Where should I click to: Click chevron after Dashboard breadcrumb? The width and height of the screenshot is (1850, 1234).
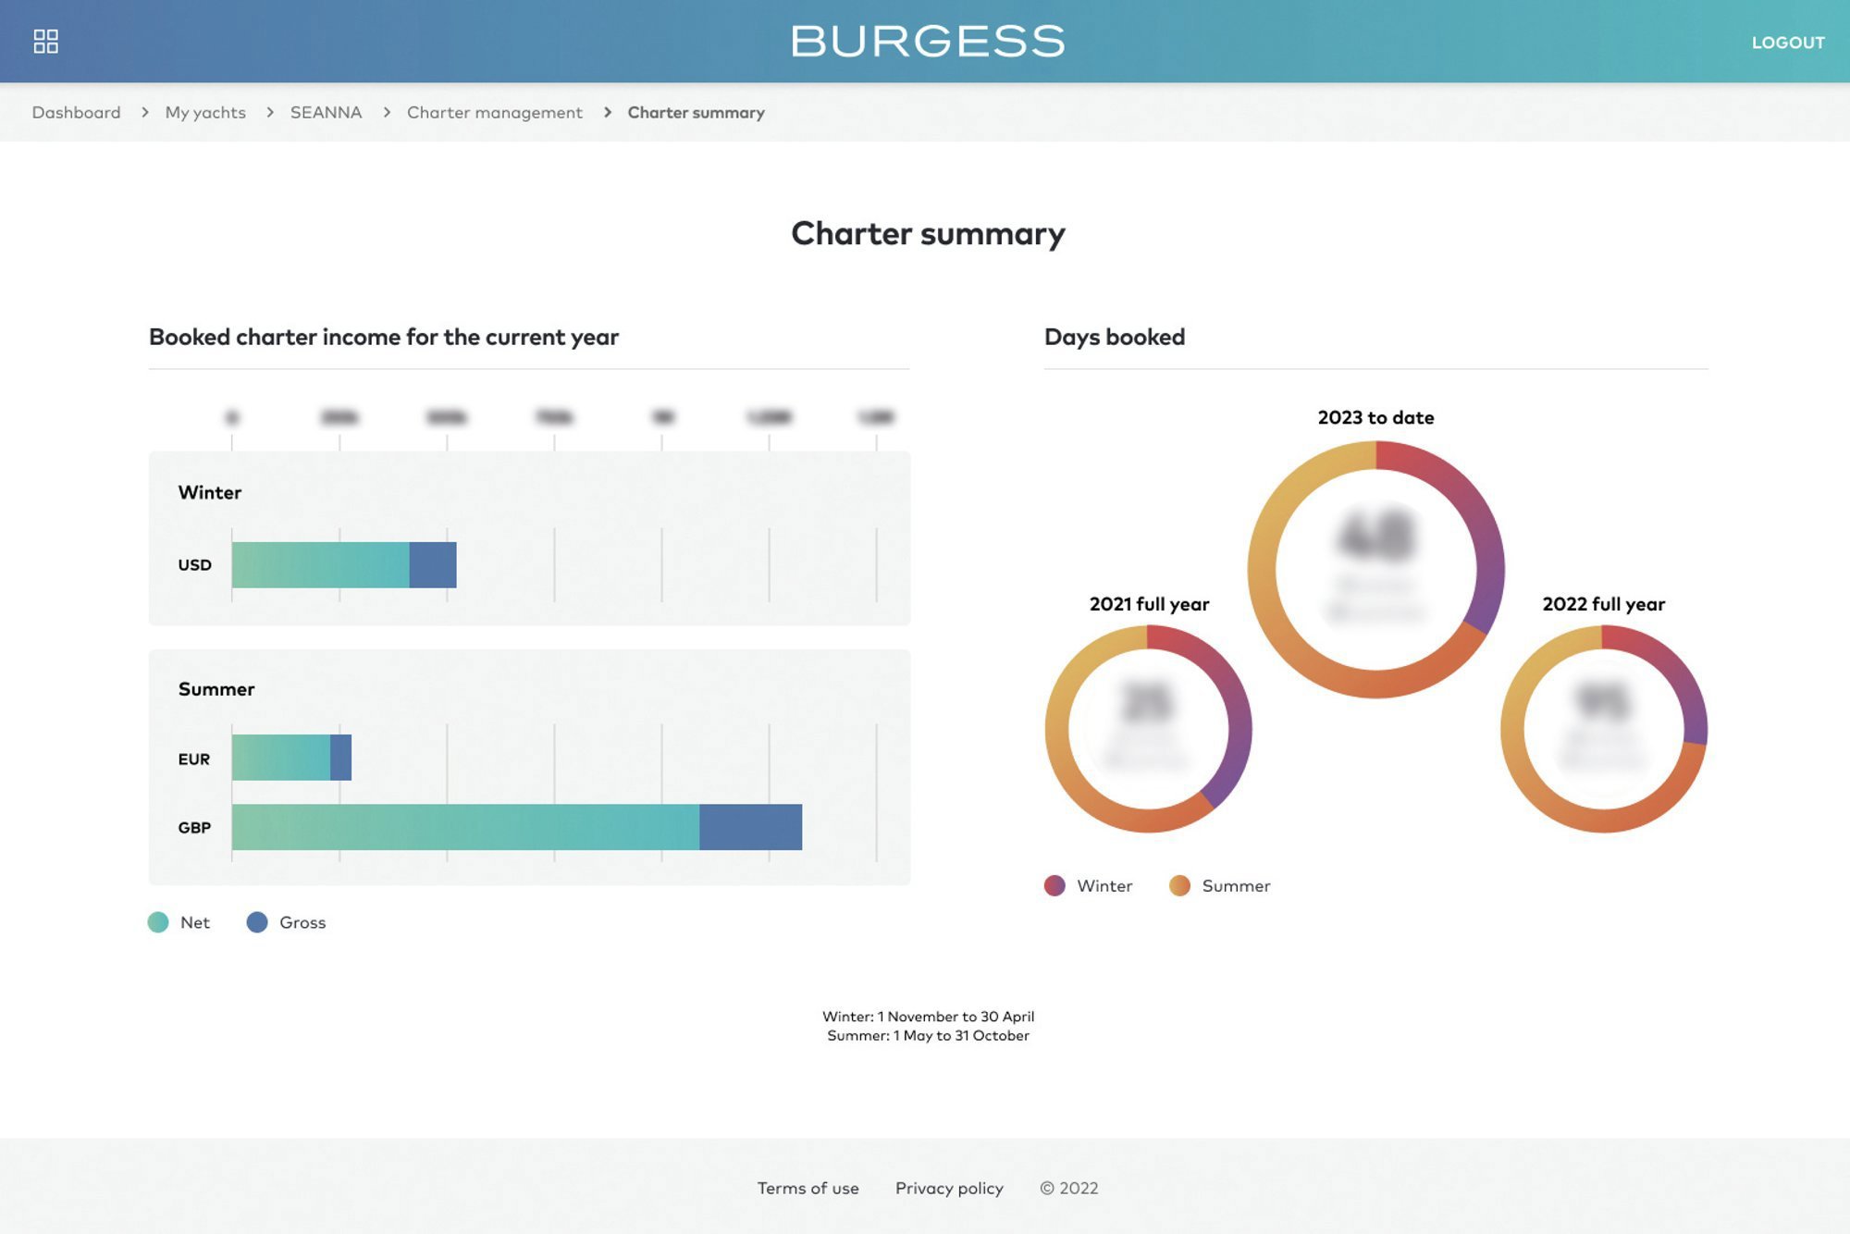pos(145,112)
